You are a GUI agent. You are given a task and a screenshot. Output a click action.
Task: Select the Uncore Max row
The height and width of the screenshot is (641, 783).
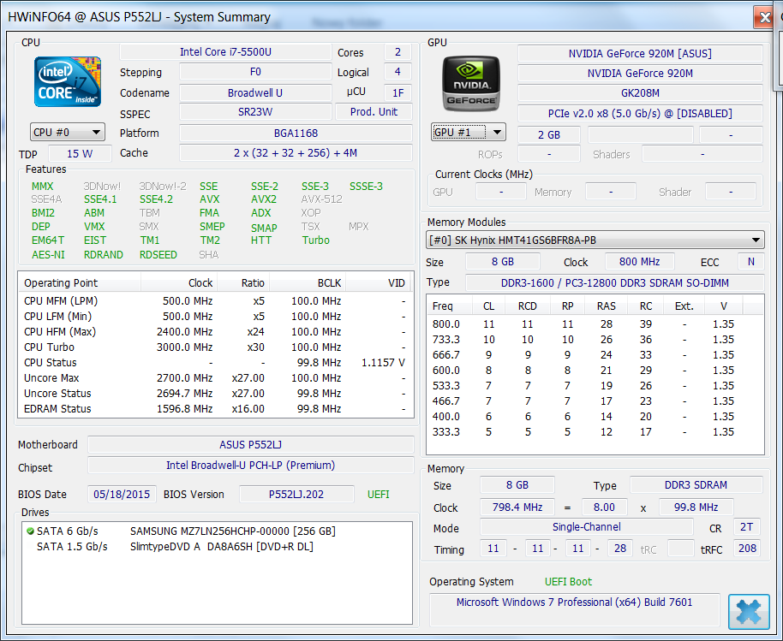[216, 378]
